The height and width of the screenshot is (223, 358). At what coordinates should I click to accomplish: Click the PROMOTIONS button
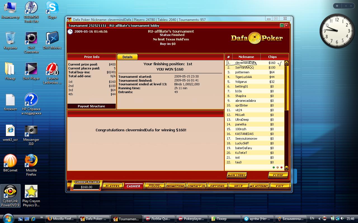(x=175, y=186)
